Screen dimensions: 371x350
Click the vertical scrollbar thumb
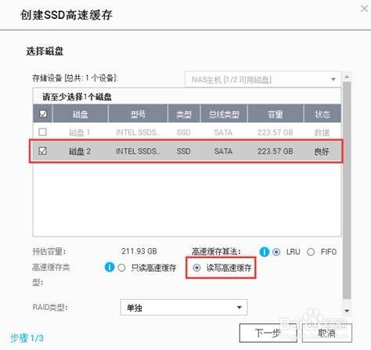point(347,190)
